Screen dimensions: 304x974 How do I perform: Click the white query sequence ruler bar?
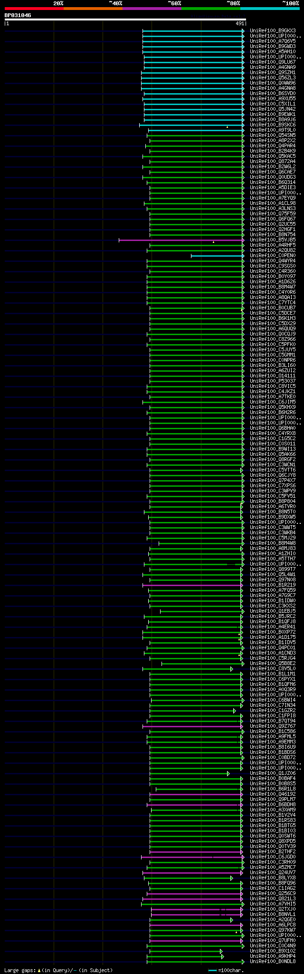(x=125, y=19)
